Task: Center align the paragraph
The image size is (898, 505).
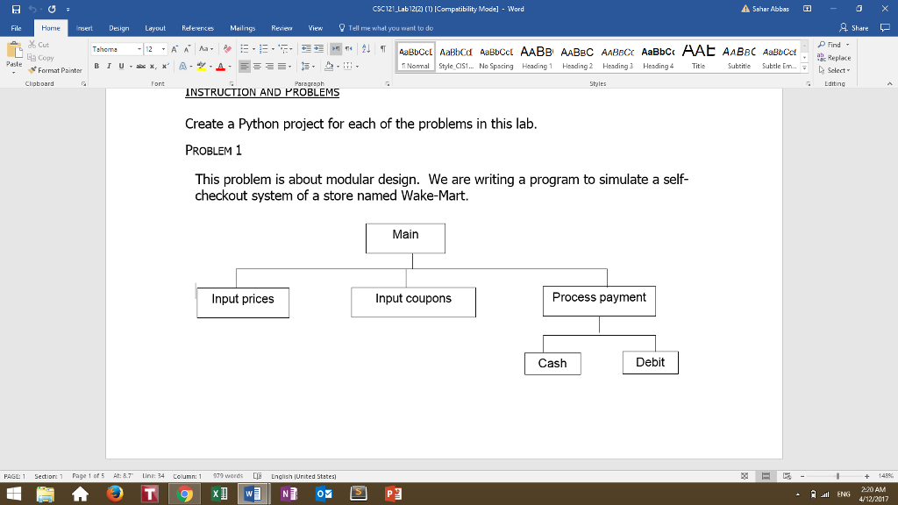Action: (x=257, y=66)
